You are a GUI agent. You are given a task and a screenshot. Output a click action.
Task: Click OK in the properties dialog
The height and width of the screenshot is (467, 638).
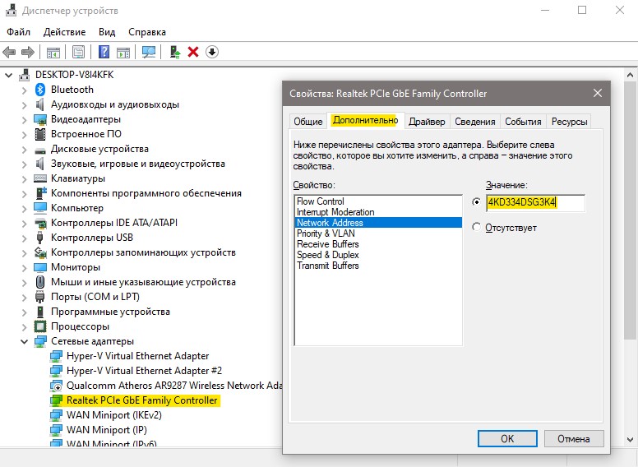(507, 439)
